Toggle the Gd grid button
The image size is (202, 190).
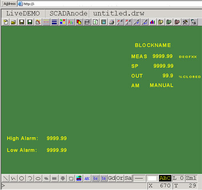(x=111, y=178)
